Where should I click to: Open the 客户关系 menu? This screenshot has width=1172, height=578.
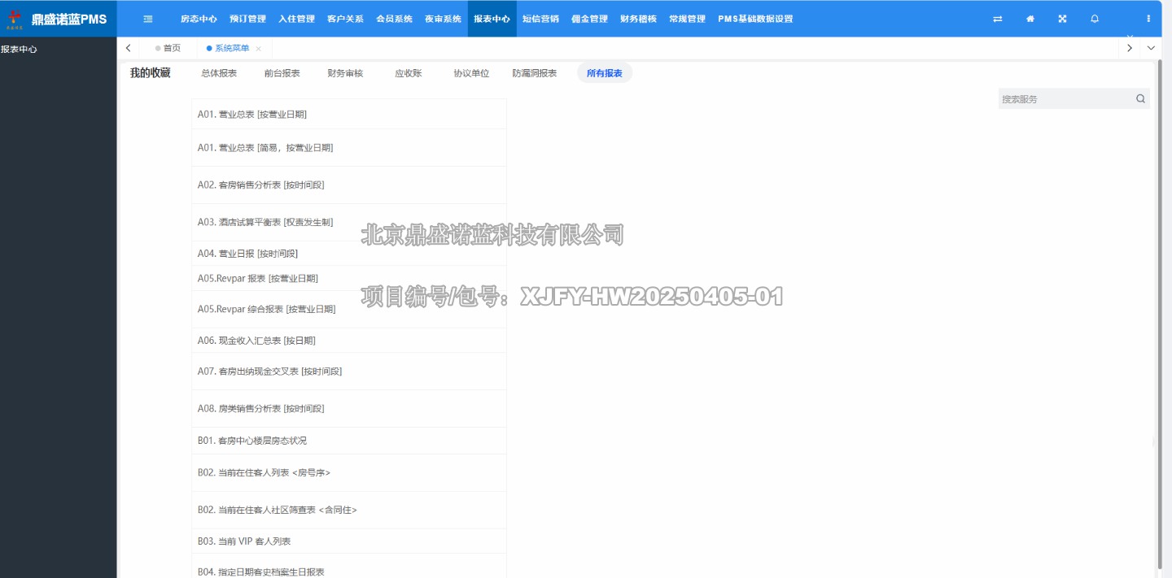pyautogui.click(x=345, y=19)
